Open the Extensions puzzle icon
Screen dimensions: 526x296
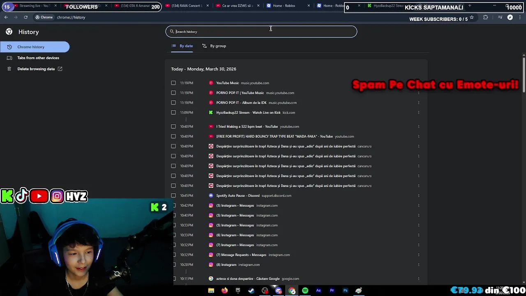tap(485, 17)
